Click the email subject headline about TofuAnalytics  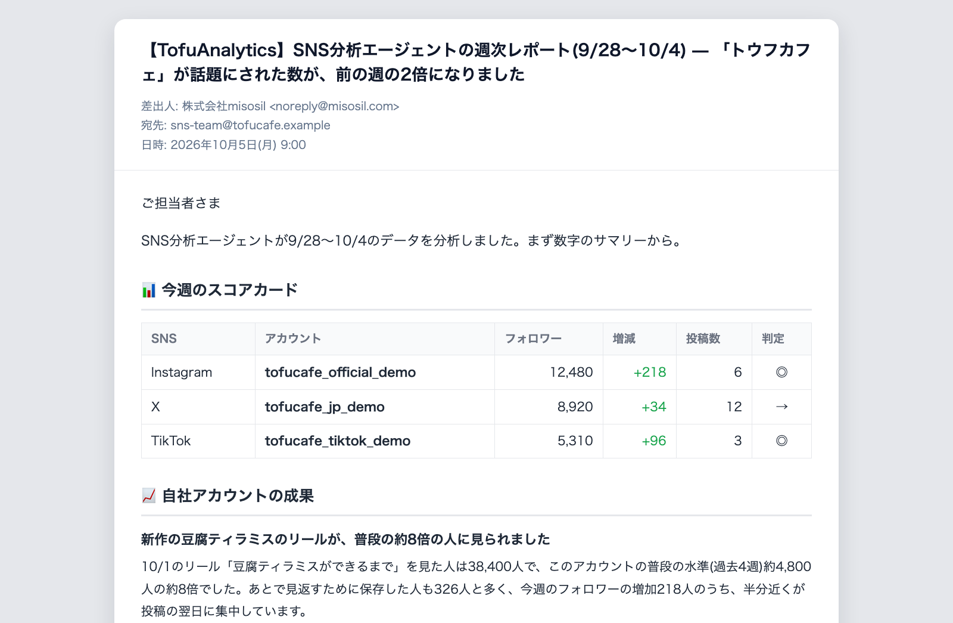[x=476, y=62]
